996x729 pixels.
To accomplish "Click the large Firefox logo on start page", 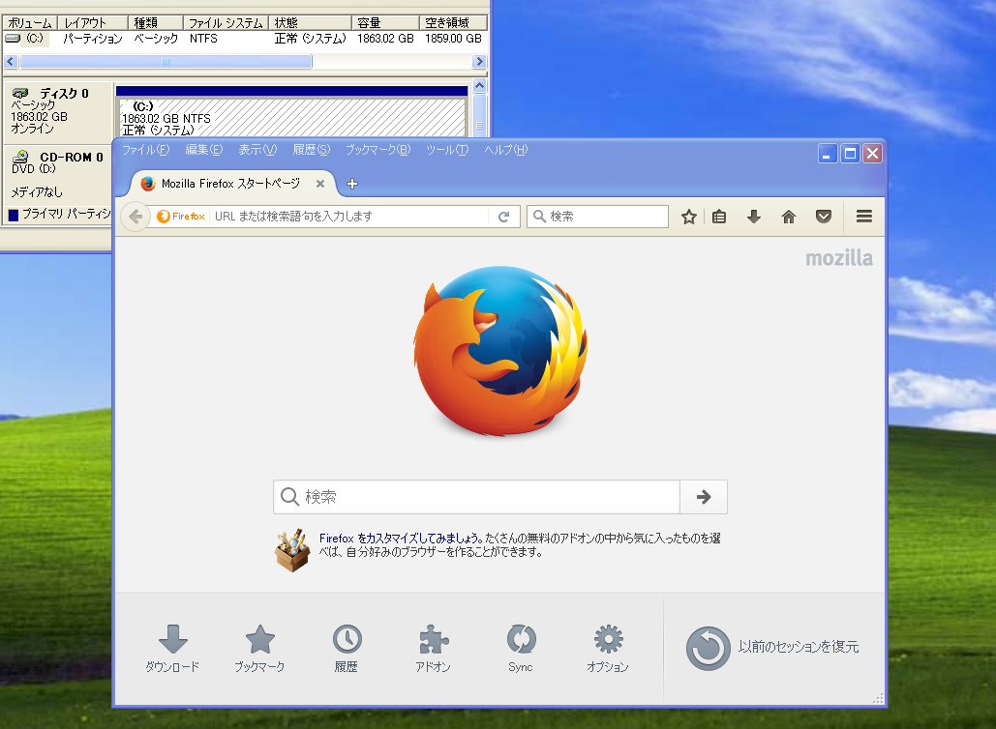I will (x=500, y=351).
